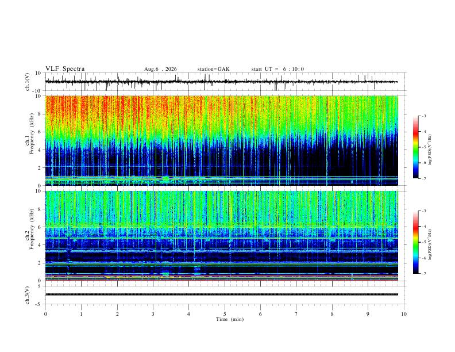Click the start UT time label
Image resolution: width=455 pixels, height=352 pixels.
pos(277,69)
